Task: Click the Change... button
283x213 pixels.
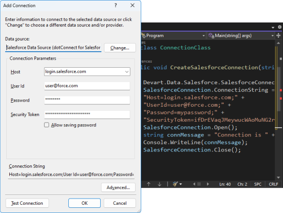Action: (x=120, y=48)
